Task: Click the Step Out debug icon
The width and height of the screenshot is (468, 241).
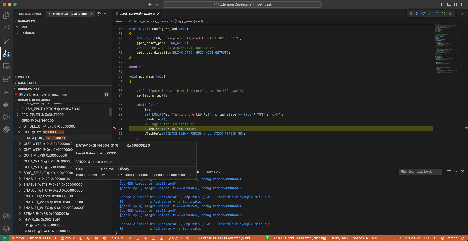Action: click(x=437, y=13)
